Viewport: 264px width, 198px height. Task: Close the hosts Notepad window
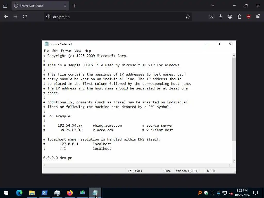pos(230,44)
